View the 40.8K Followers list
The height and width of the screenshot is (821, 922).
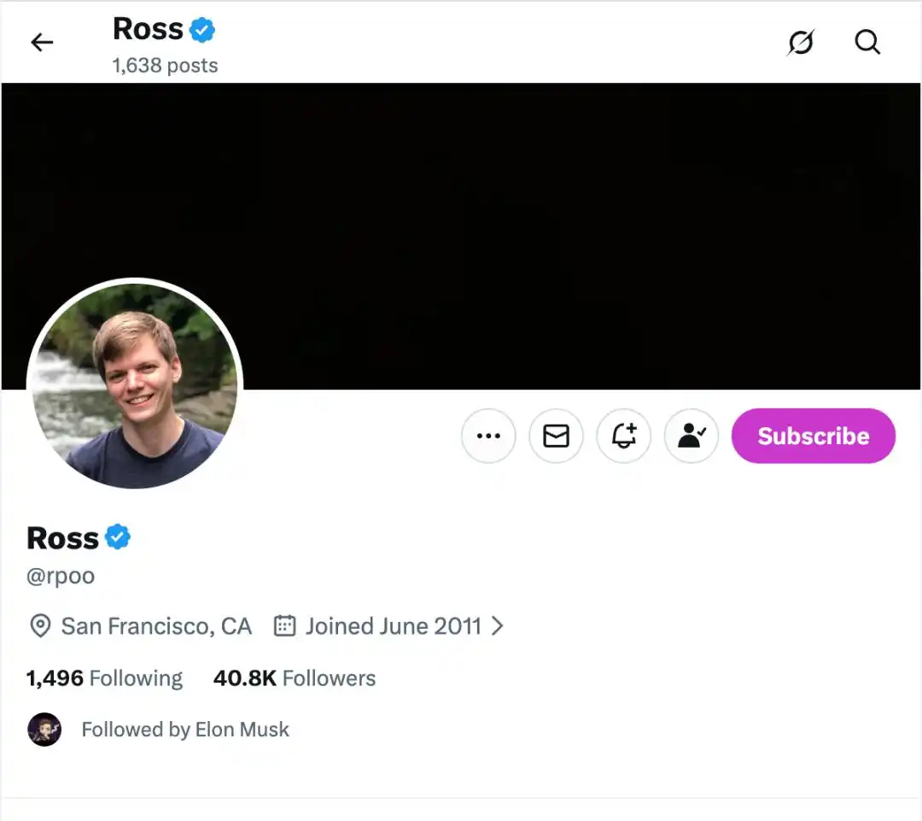click(295, 678)
